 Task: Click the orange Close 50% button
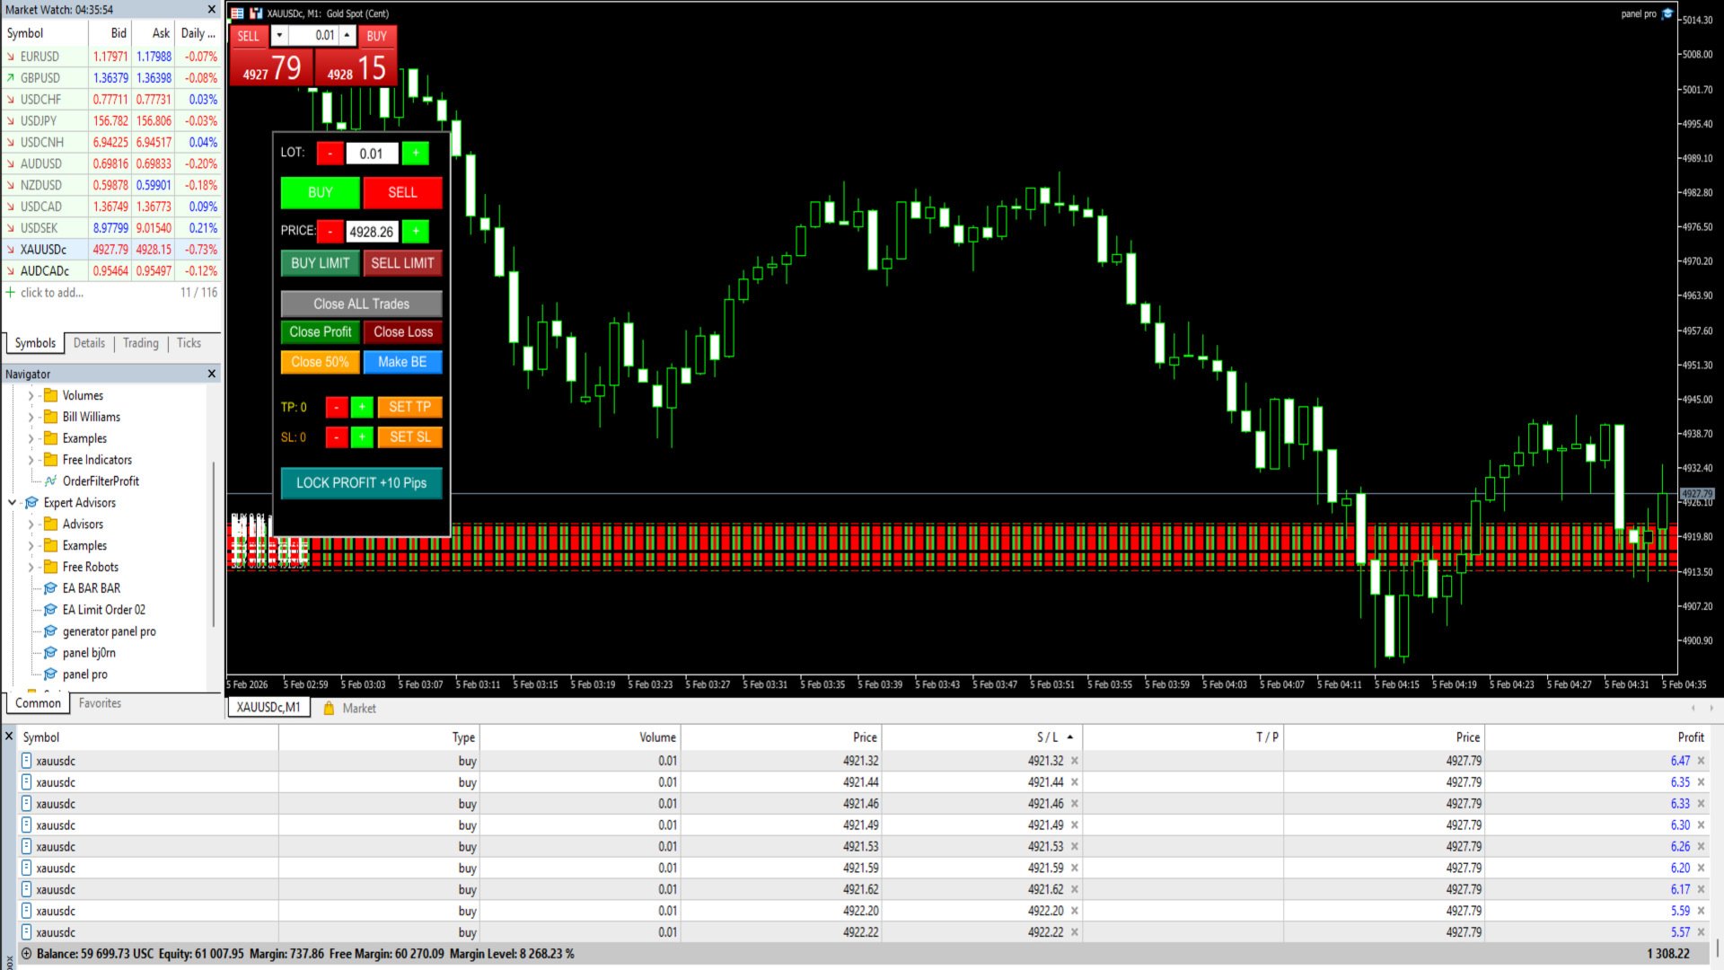tap(320, 362)
